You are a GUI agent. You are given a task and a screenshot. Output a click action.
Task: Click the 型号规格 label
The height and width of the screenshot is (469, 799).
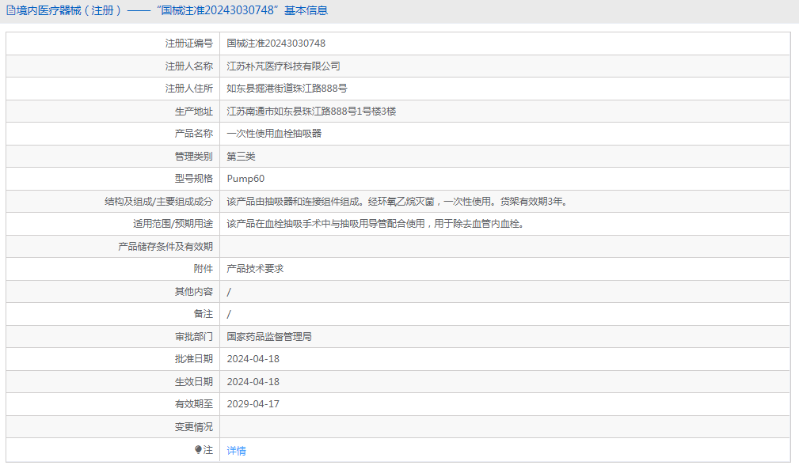[x=194, y=179]
